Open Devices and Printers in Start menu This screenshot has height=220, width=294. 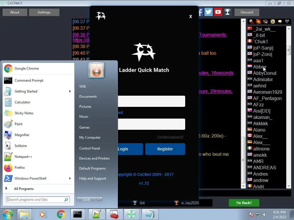click(x=94, y=158)
